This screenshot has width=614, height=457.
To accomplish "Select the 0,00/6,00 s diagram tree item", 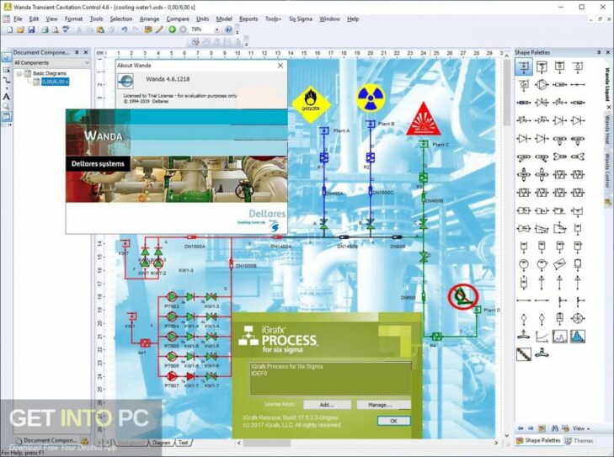I will click(56, 82).
